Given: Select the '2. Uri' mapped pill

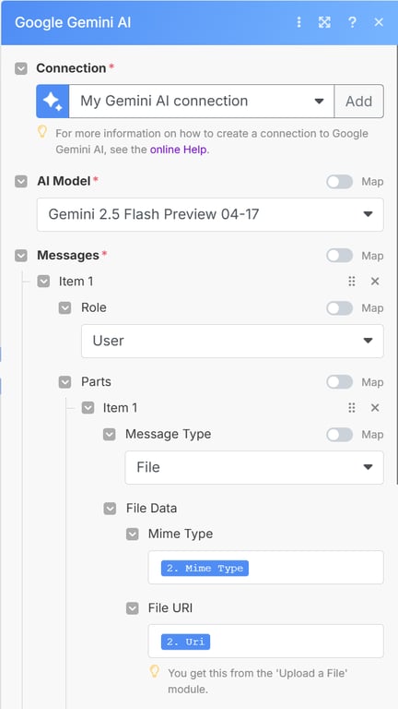Looking at the screenshot, I should 185,643.
